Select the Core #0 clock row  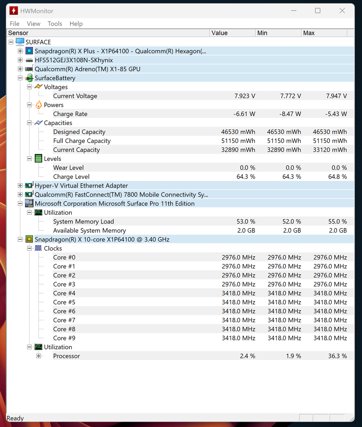pos(203,257)
